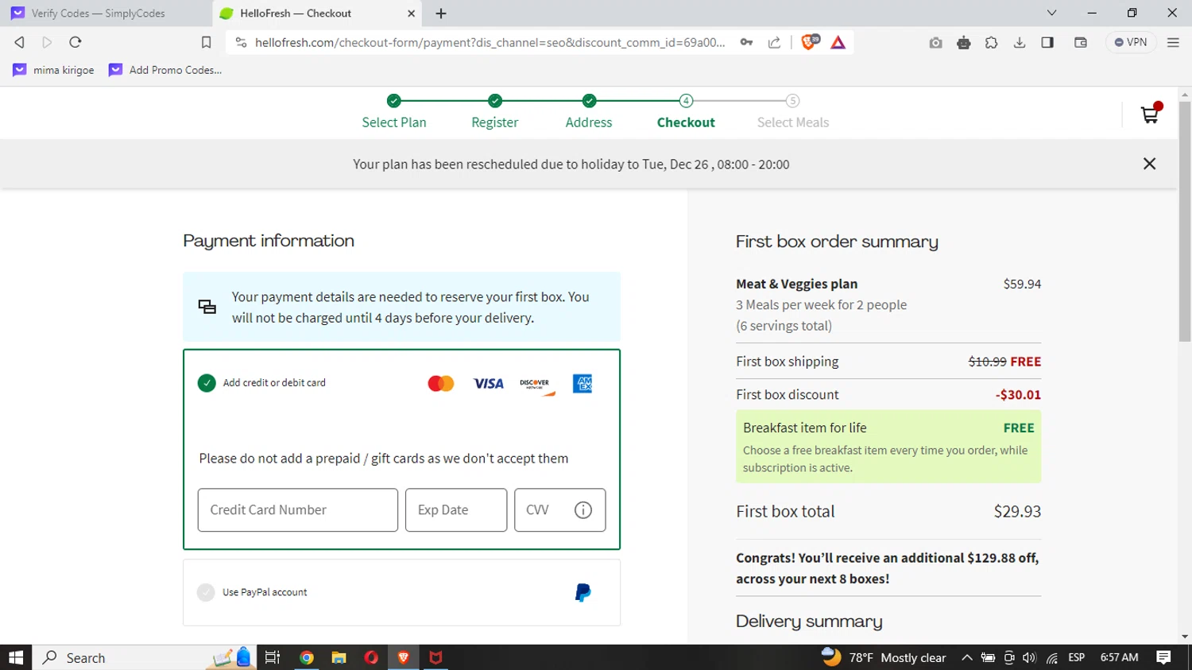Screen dimensions: 1192x670
Task: Focus the Credit Card Number field
Action: 298,510
